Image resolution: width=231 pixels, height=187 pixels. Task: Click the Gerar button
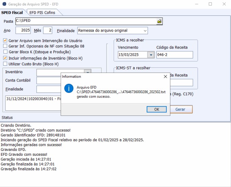click(x=180, y=109)
